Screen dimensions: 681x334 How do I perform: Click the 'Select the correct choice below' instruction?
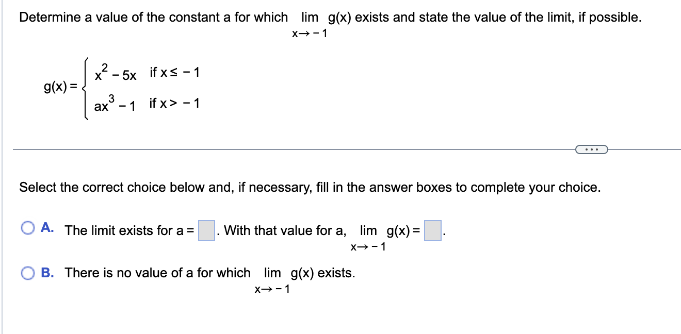(x=206, y=187)
